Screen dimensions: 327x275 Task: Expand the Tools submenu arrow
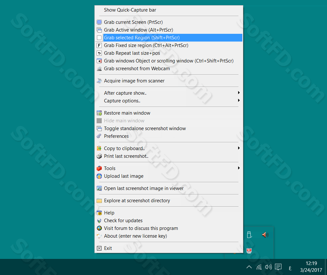tap(239, 168)
